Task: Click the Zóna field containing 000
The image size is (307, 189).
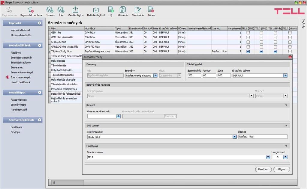Action: (x=224, y=75)
